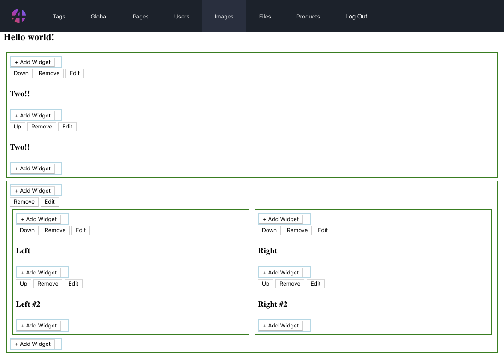
Task: Switch to the Images tab
Action: click(x=224, y=17)
